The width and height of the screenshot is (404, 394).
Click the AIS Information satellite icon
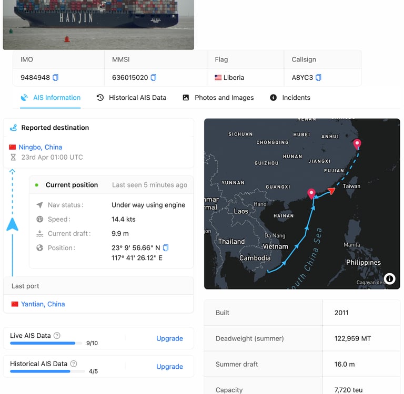pos(24,98)
